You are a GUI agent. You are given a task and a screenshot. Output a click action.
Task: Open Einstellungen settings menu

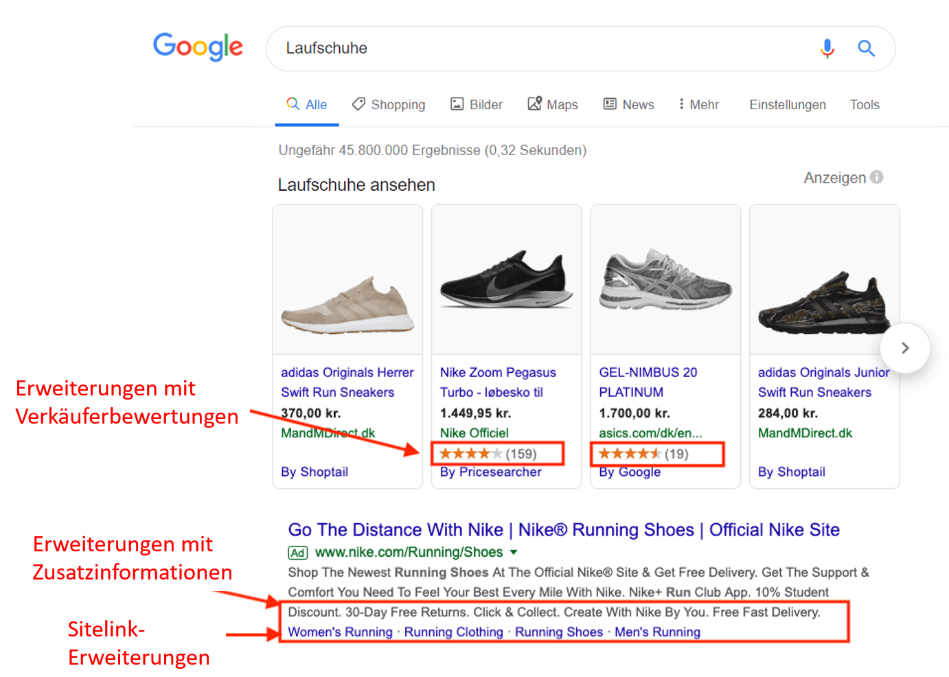point(787,104)
